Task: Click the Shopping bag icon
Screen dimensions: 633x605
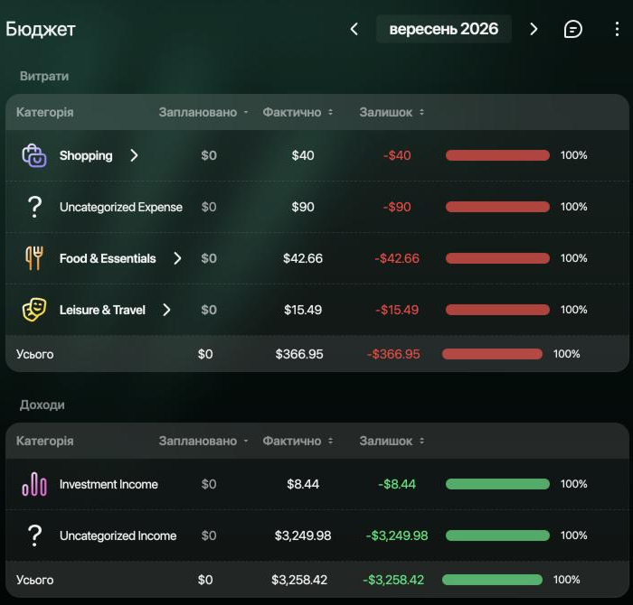Action: coord(34,155)
